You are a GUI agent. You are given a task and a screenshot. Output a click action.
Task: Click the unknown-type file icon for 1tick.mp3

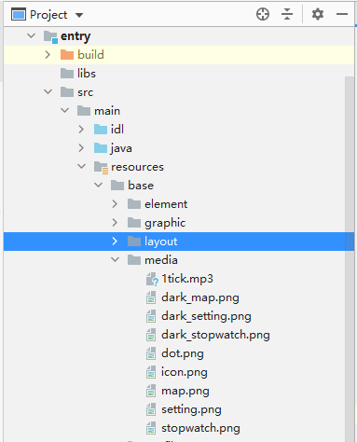(152, 279)
